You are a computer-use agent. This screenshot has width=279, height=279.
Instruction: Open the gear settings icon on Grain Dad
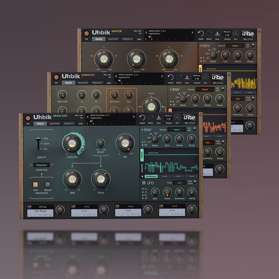pyautogui.click(x=201, y=115)
